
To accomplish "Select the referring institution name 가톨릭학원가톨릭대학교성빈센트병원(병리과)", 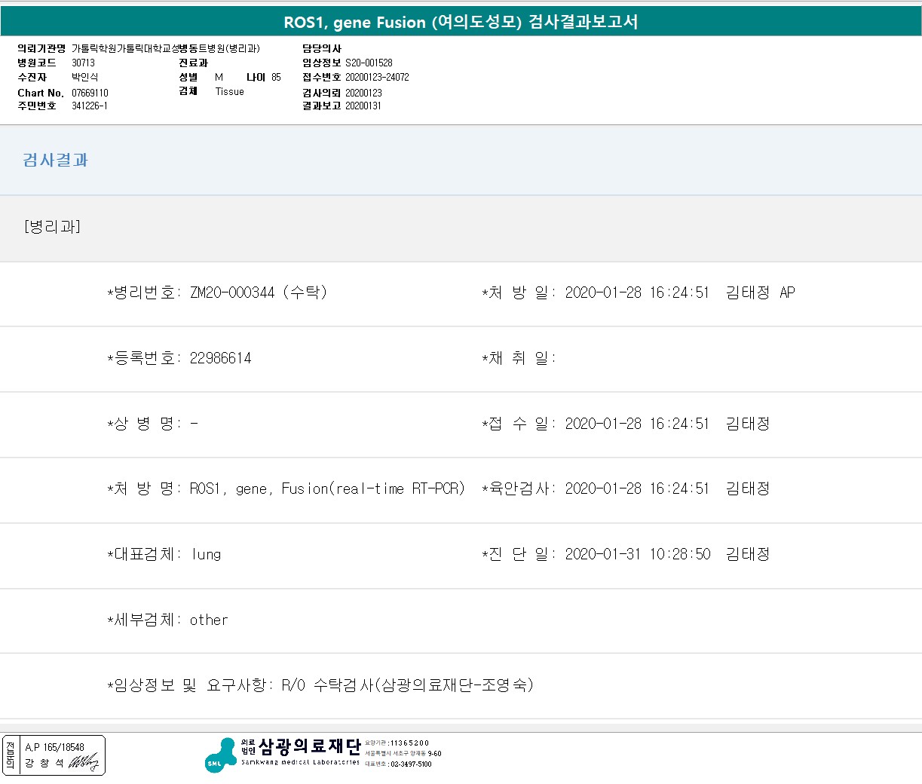I will (166, 48).
